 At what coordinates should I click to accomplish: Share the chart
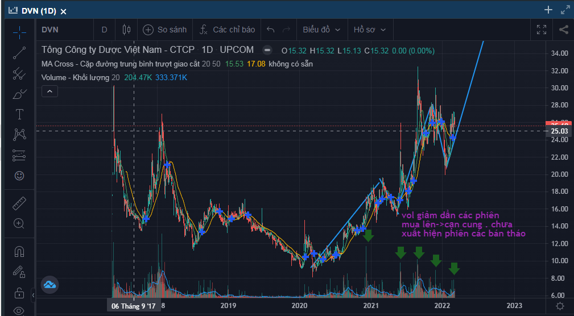[563, 30]
